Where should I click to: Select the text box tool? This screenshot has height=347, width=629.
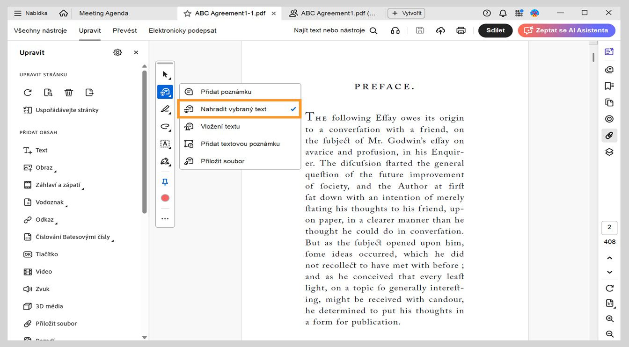click(x=165, y=144)
